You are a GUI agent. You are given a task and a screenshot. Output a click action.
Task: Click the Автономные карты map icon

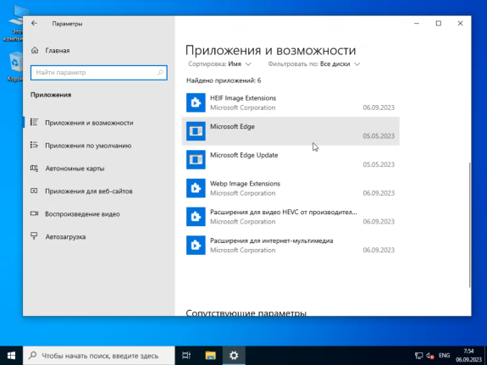tap(34, 168)
